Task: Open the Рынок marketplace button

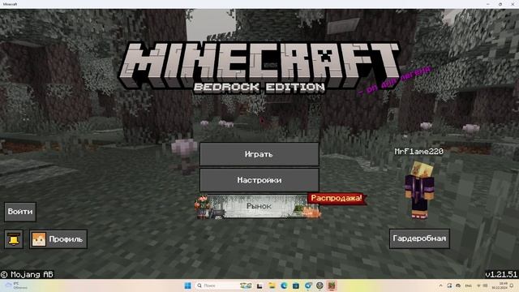Action: coord(259,206)
